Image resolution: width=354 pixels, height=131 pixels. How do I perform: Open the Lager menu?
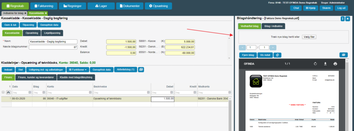tap(101, 6)
